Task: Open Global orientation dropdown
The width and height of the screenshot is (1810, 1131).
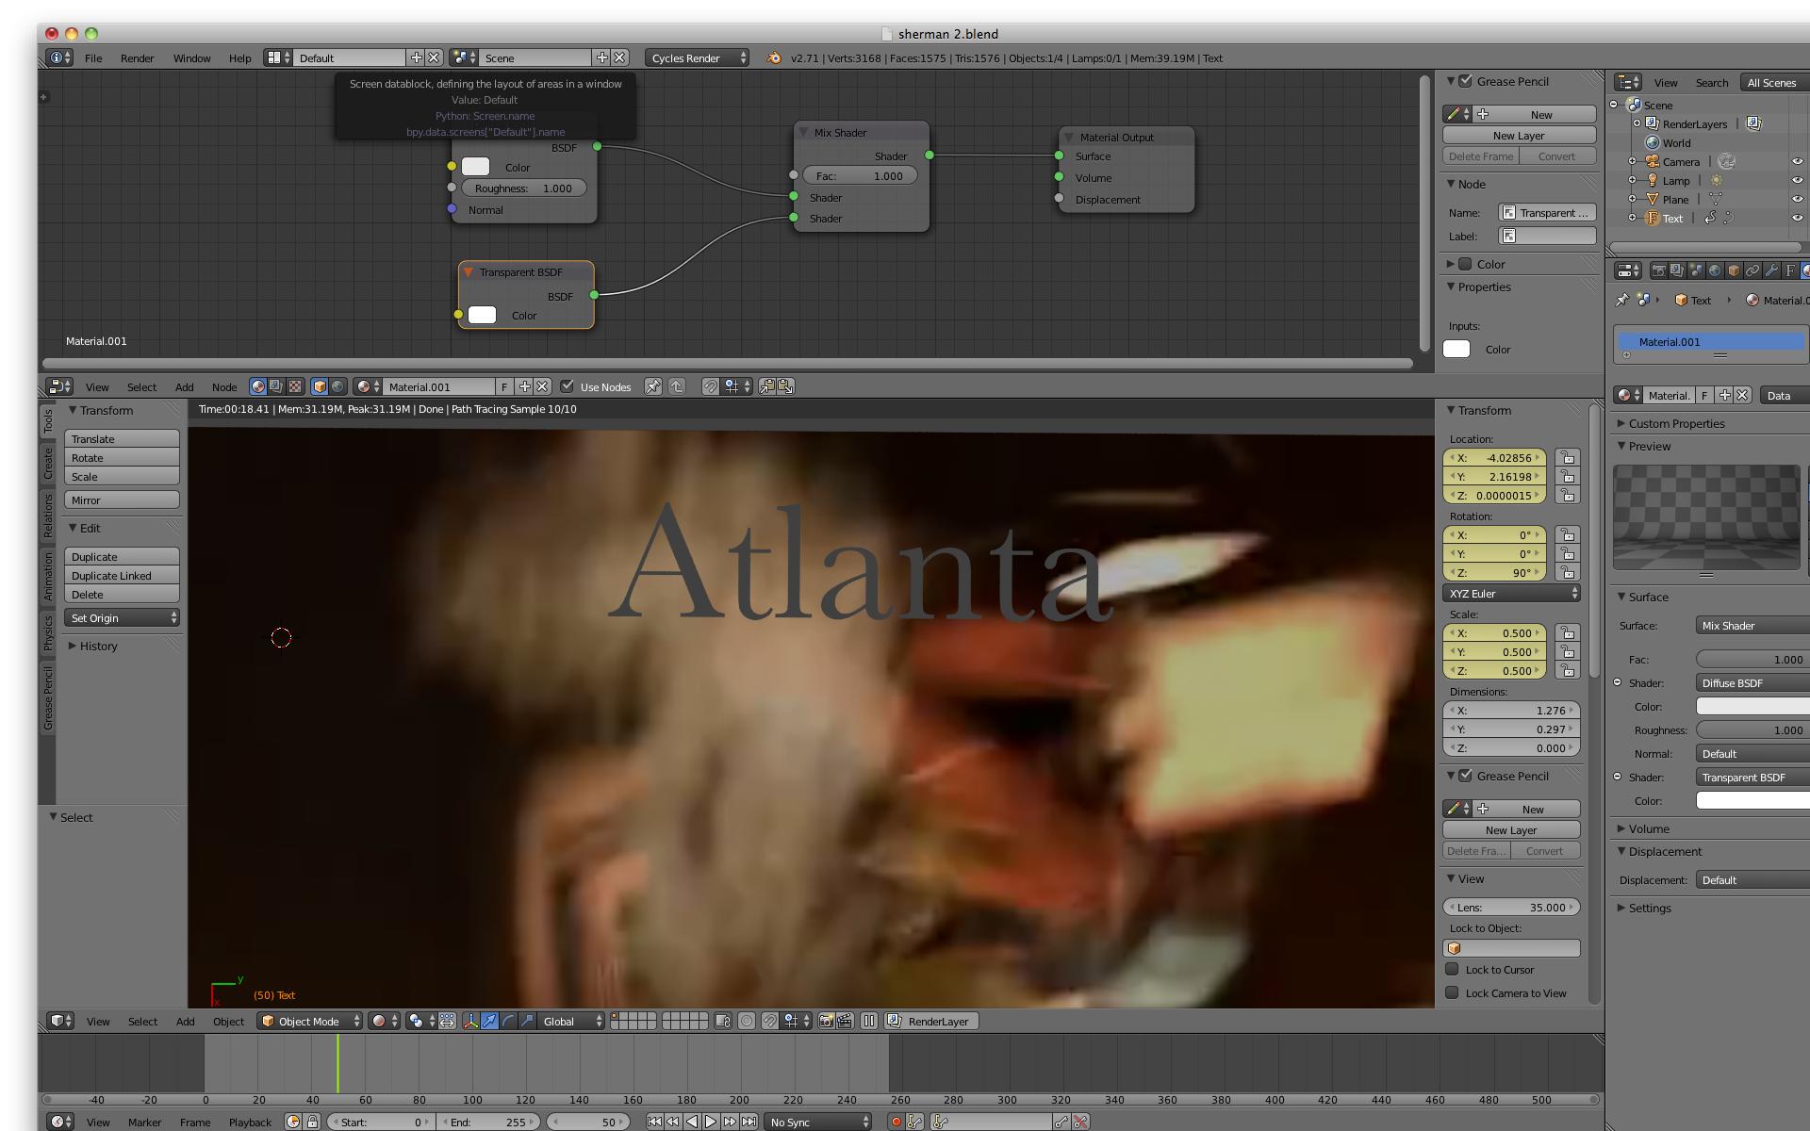Action: pyautogui.click(x=571, y=1021)
